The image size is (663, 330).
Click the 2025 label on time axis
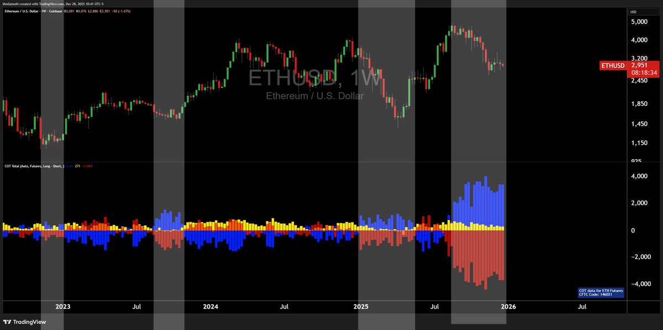click(361, 306)
